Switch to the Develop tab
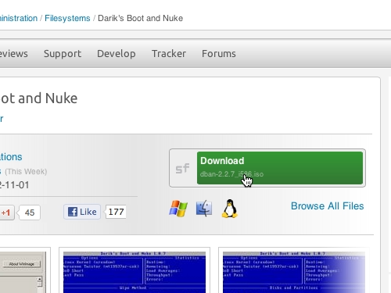This screenshot has height=293, width=391. tap(117, 54)
